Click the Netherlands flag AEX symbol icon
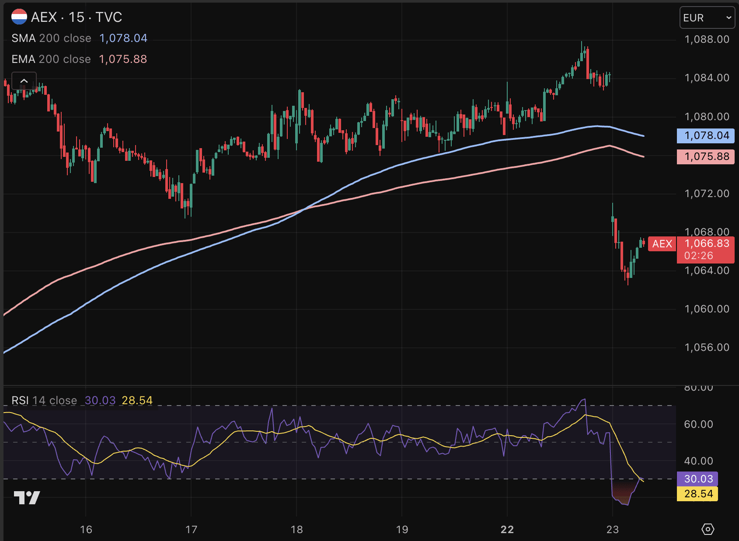The height and width of the screenshot is (541, 739). point(19,17)
